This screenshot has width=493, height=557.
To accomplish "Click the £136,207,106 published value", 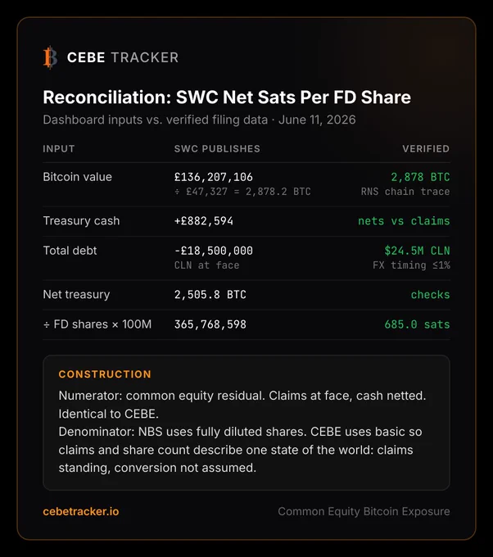I will point(214,177).
